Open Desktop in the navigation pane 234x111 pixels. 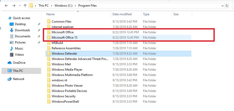coord(20,24)
